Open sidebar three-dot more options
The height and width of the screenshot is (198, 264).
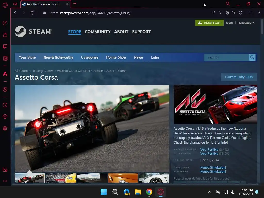5,181
